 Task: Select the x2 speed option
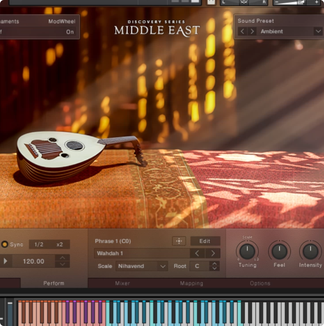pos(60,244)
